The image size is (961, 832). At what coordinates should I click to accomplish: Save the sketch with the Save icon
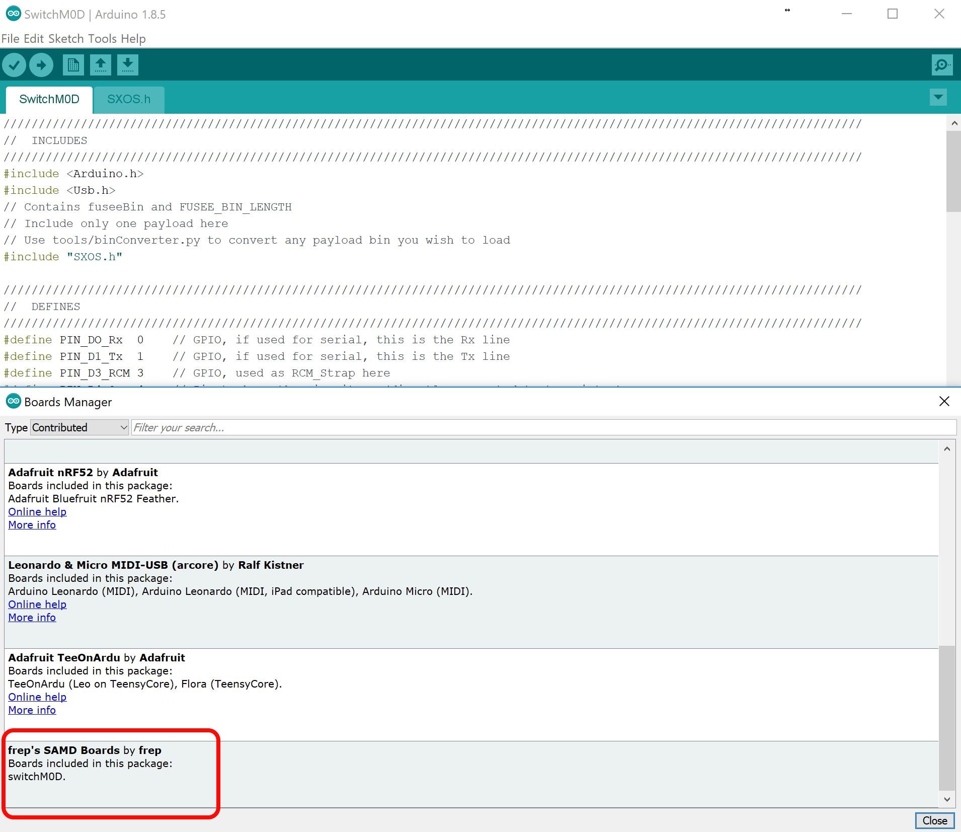coord(128,65)
